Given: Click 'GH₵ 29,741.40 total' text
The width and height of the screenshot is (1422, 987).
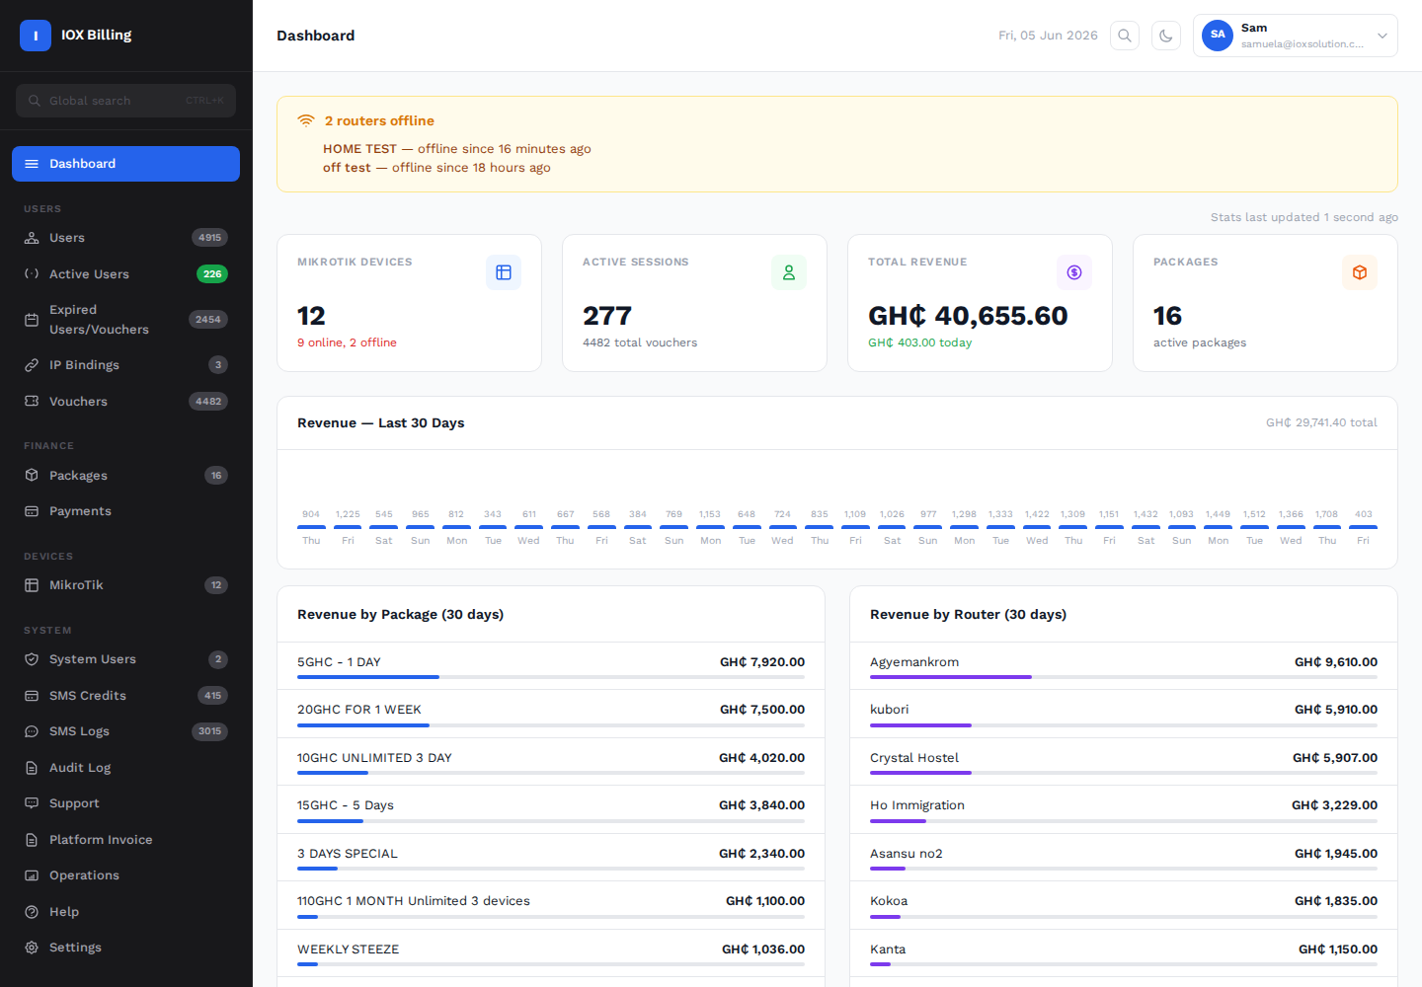Looking at the screenshot, I should [x=1321, y=422].
